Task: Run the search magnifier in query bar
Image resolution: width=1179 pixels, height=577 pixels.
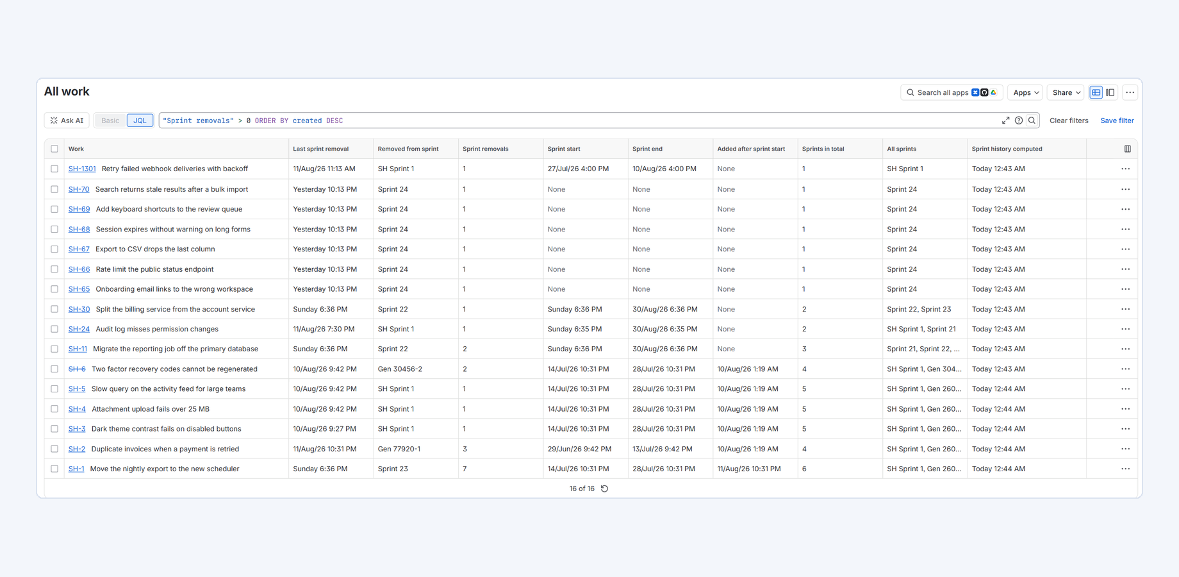Action: click(x=1032, y=121)
